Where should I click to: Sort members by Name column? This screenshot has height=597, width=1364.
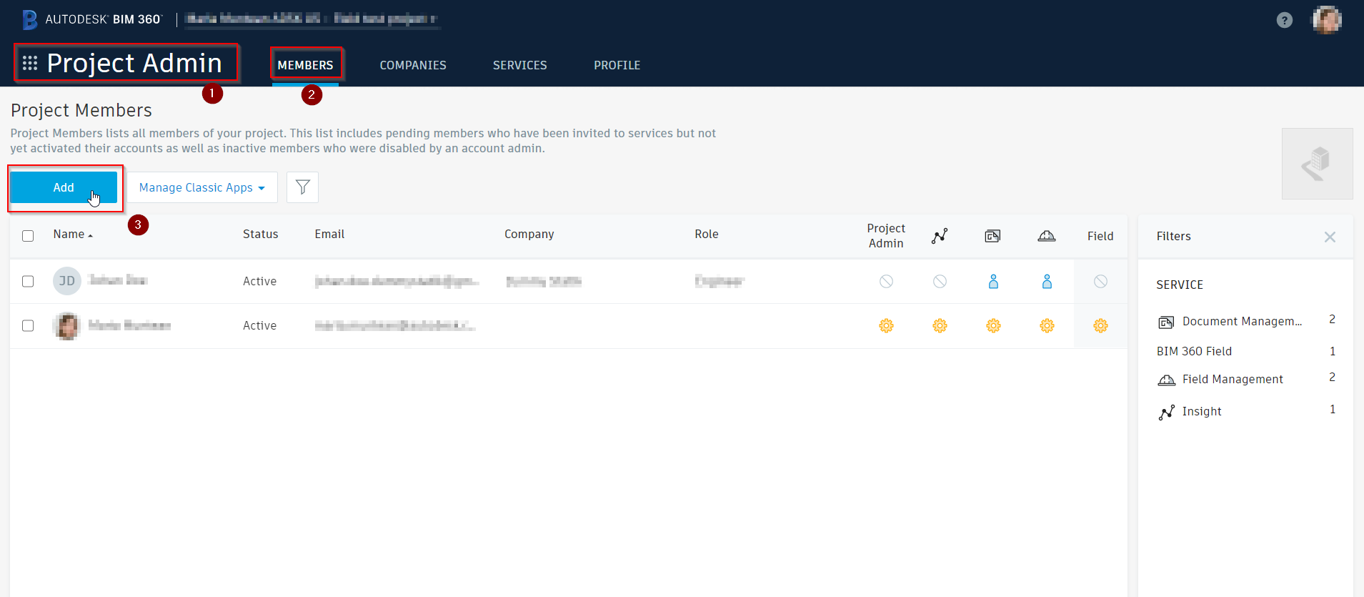(x=73, y=235)
